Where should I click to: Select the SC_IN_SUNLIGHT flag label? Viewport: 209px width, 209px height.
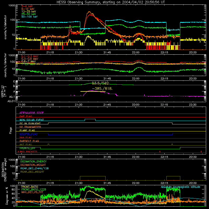click(x=30, y=123)
